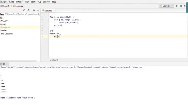Click the project root path entry

coord(20,14)
